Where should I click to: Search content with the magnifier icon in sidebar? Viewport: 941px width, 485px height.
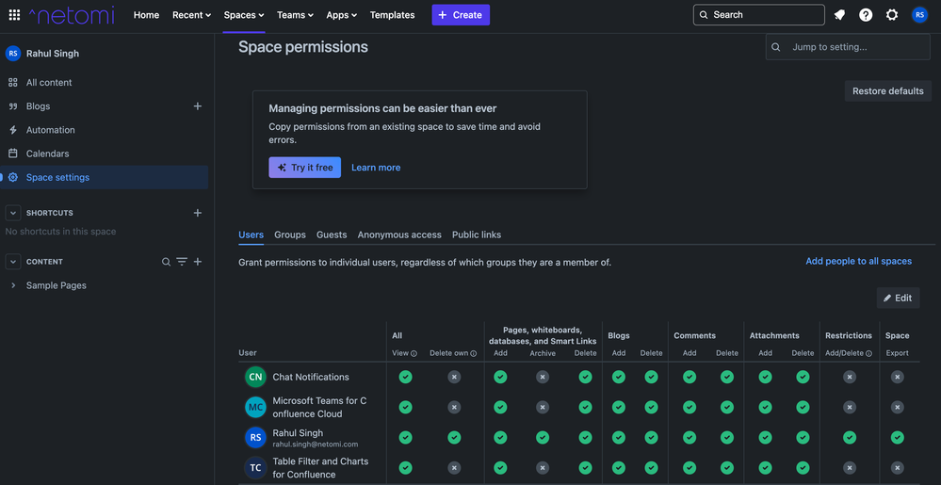coord(166,262)
